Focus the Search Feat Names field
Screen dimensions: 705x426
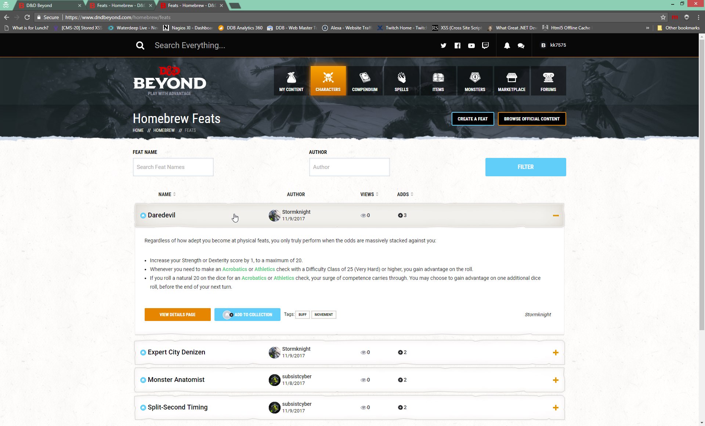(173, 167)
